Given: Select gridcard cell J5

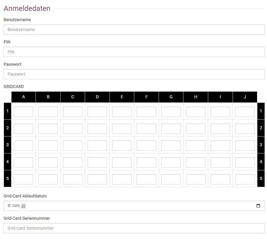Looking at the screenshot, I should tap(245, 179).
